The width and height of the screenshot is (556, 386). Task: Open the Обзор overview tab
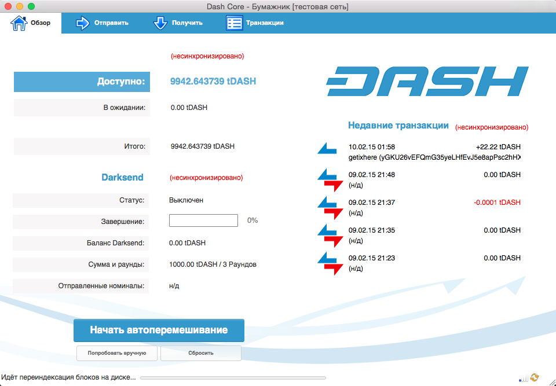tap(31, 23)
